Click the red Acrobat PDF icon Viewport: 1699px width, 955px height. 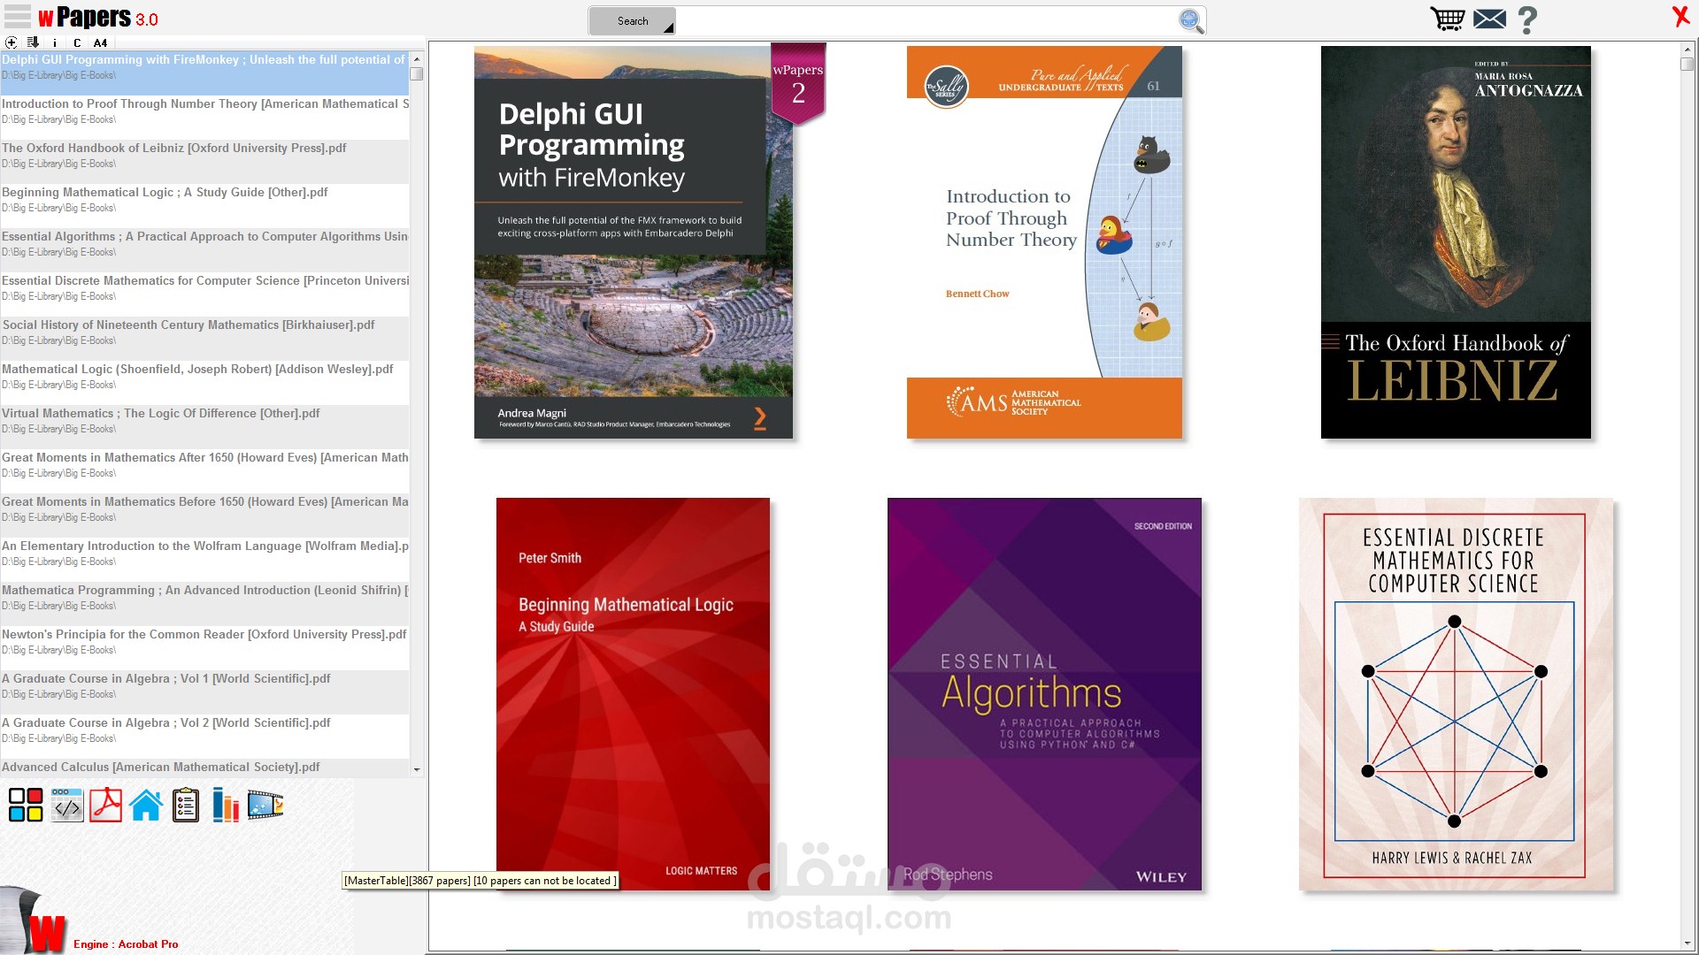[106, 805]
